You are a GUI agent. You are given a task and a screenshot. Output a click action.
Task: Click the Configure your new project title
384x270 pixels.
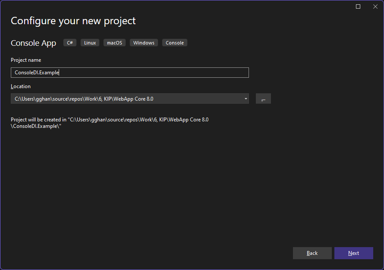[x=73, y=21]
